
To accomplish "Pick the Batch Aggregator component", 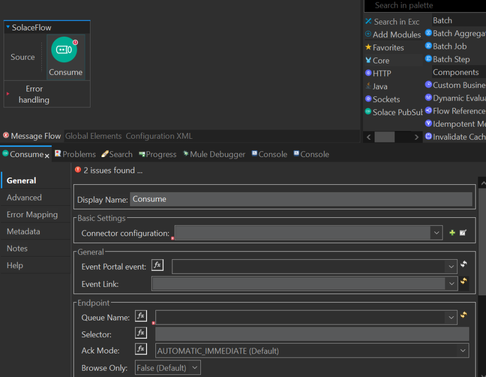I will pos(455,33).
